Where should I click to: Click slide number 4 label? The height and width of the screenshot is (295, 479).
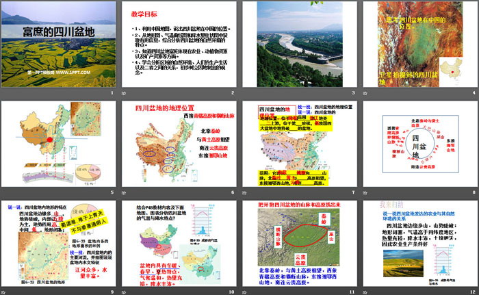click(x=474, y=92)
